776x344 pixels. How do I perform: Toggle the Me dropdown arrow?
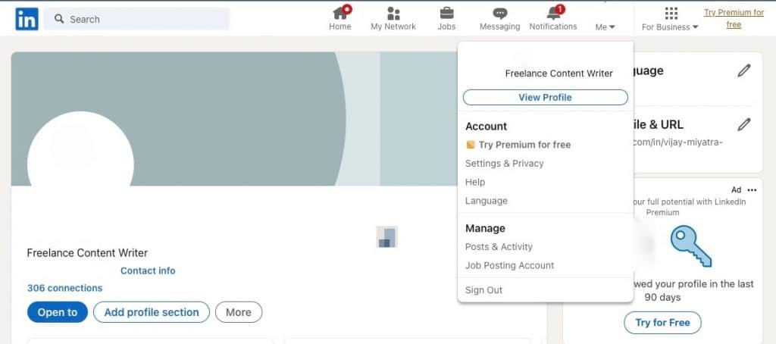612,27
